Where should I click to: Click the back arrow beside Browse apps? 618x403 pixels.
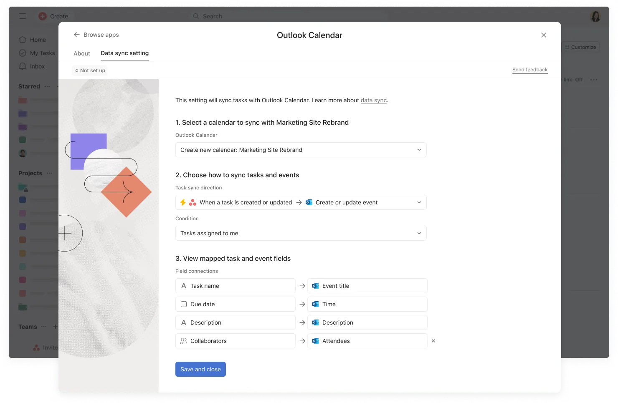[76, 35]
